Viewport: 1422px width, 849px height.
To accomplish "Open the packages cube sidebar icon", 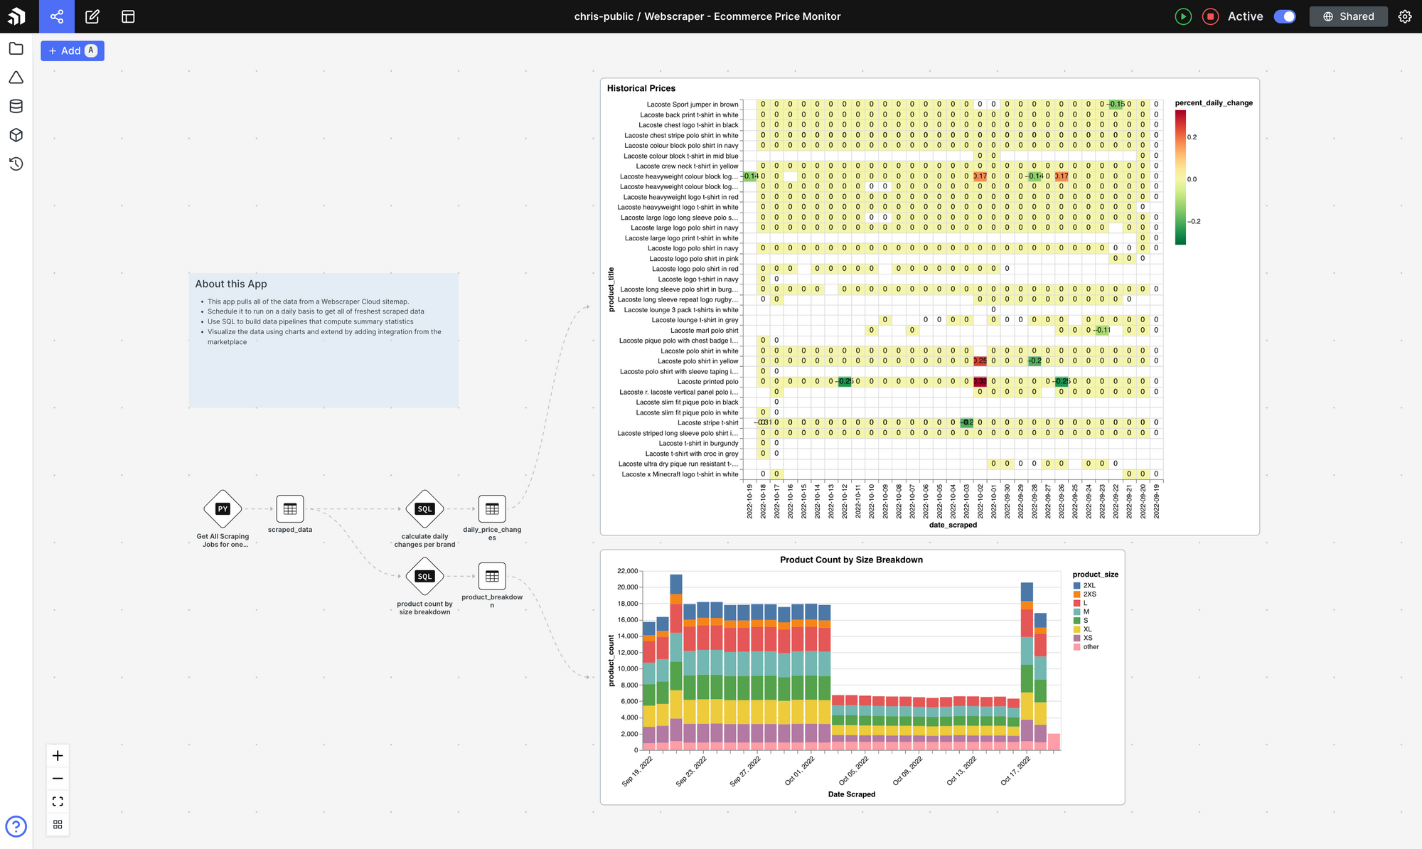I will pos(16,135).
